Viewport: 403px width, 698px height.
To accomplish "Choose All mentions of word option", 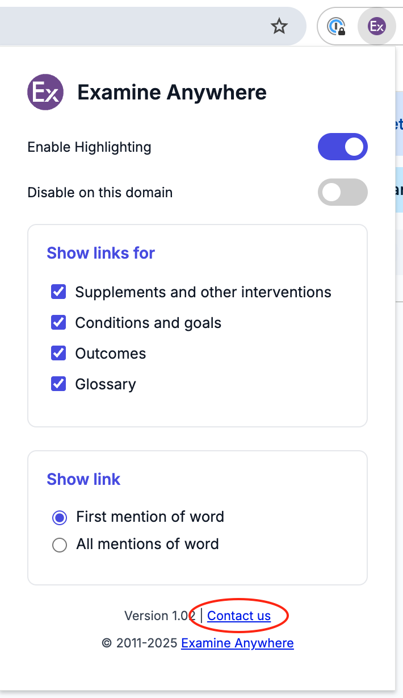I will (x=60, y=545).
